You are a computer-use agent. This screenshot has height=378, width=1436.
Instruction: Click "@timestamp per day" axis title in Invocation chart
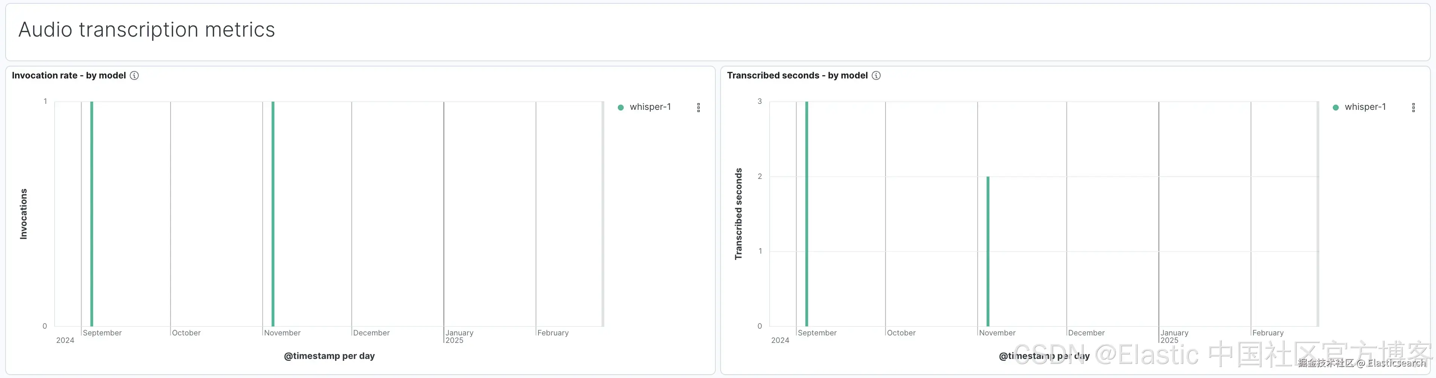pyautogui.click(x=329, y=356)
